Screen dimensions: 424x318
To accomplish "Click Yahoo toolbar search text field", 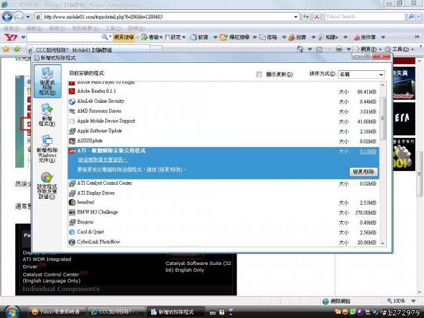I will (x=64, y=37).
